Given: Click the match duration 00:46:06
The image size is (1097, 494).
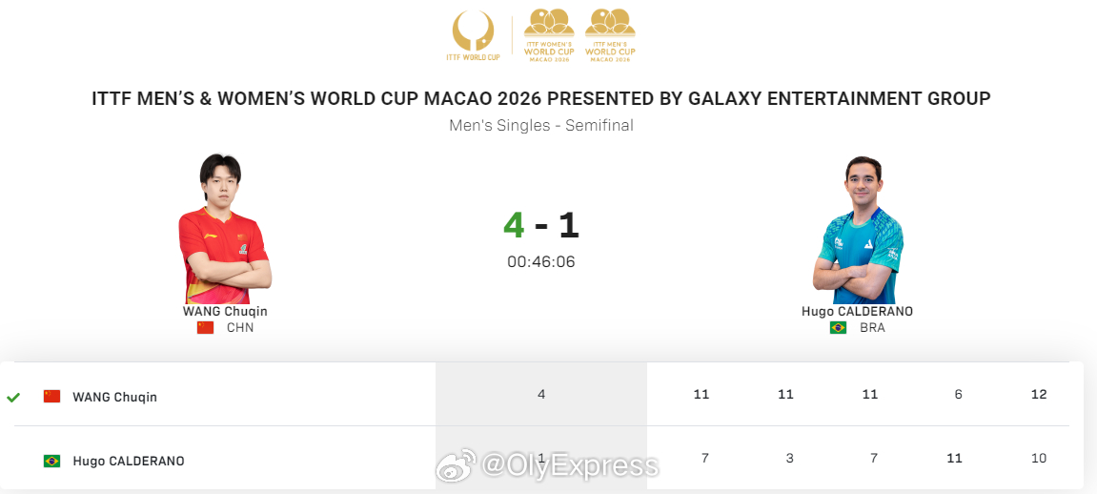Looking at the screenshot, I should pos(540,262).
